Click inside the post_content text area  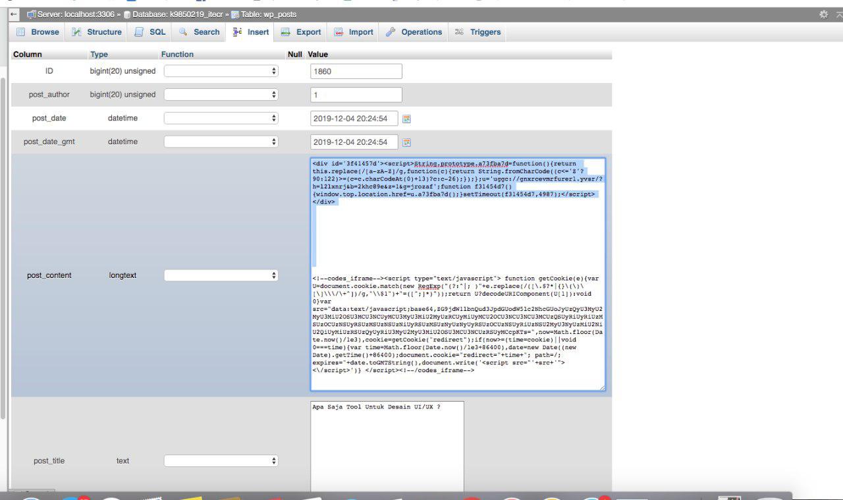click(x=458, y=274)
